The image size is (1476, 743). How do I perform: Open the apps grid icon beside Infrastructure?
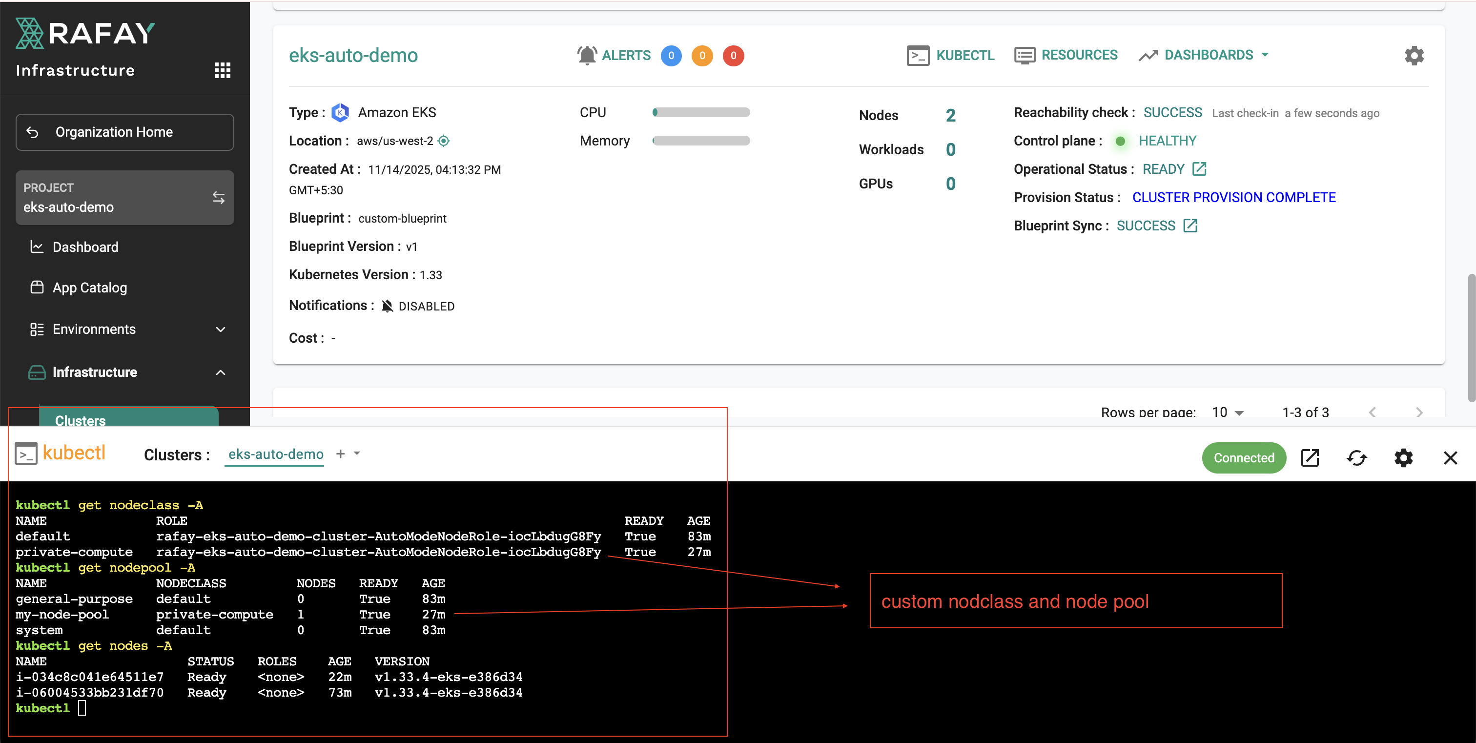point(222,70)
